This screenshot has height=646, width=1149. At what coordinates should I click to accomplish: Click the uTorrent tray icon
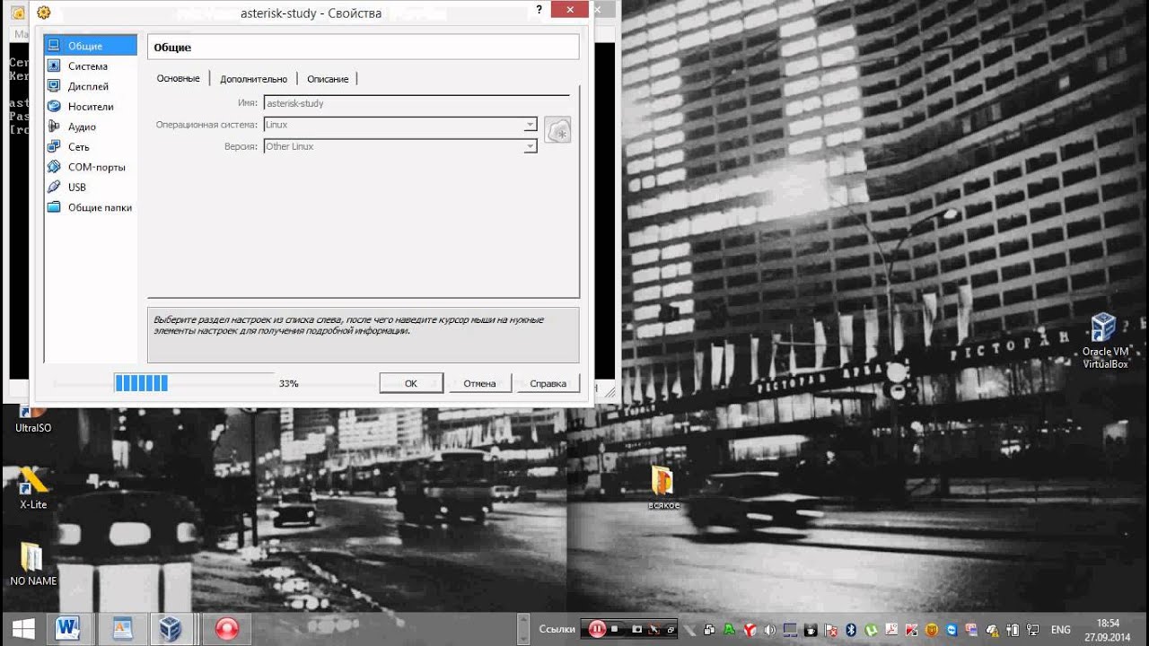click(870, 630)
